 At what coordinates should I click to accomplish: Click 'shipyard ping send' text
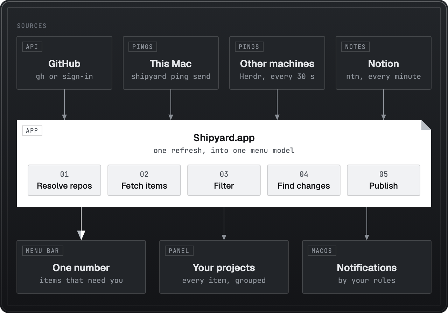171,77
